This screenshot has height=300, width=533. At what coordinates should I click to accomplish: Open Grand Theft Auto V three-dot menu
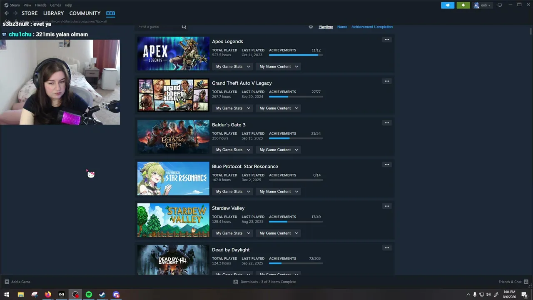pos(387,81)
